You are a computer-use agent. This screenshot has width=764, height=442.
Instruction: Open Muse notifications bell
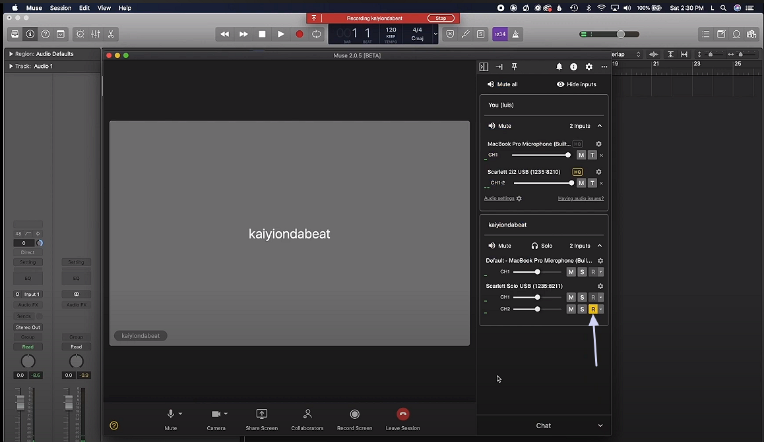click(x=559, y=67)
